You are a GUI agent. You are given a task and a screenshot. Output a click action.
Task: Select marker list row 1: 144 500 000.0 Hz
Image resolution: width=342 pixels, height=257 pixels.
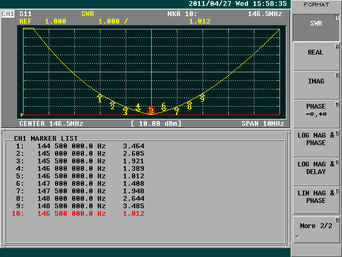tap(80, 146)
